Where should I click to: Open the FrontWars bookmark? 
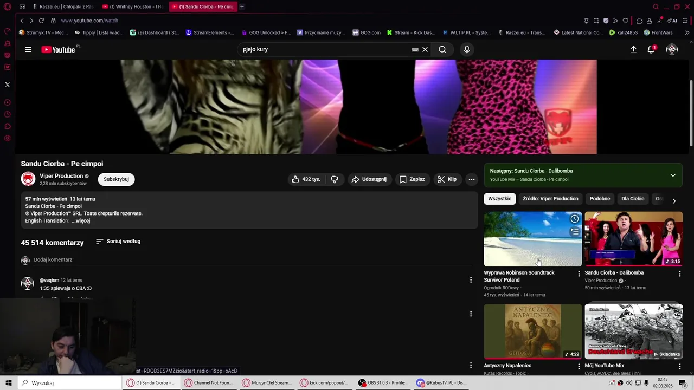658,32
